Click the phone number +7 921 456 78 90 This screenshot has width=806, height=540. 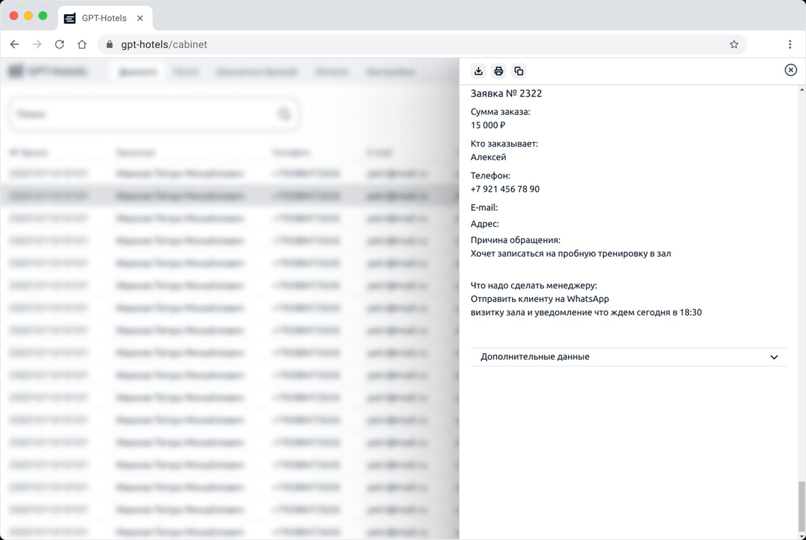pyautogui.click(x=505, y=189)
